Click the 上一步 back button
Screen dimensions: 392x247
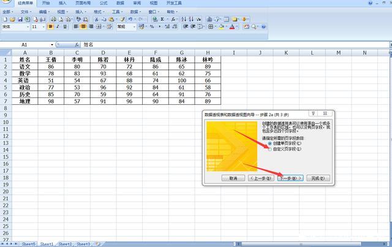coord(261,178)
